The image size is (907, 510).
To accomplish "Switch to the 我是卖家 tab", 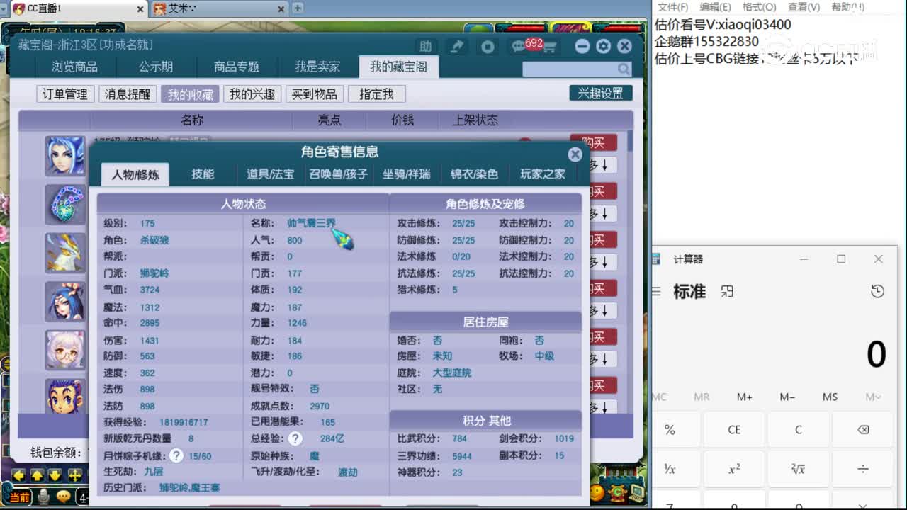I will (x=317, y=66).
